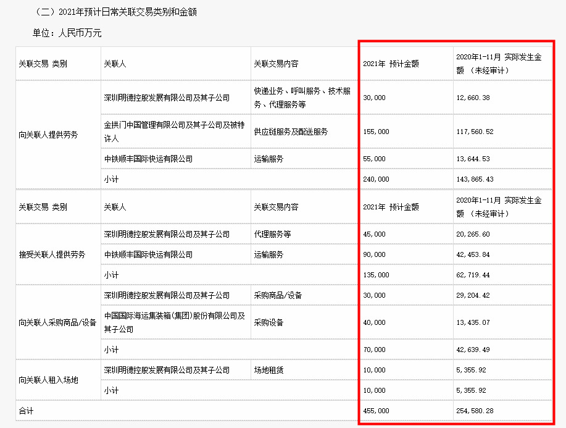Select the cell '向关联人采购商品/设备'
The width and height of the screenshot is (566, 428).
pos(57,322)
